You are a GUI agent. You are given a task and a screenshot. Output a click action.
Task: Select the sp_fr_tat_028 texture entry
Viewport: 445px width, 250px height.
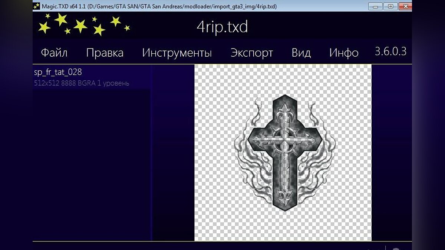(x=58, y=72)
